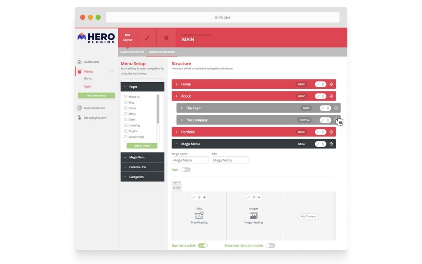Click the Add new menu button
The width and height of the screenshot is (422, 264).
click(96, 96)
